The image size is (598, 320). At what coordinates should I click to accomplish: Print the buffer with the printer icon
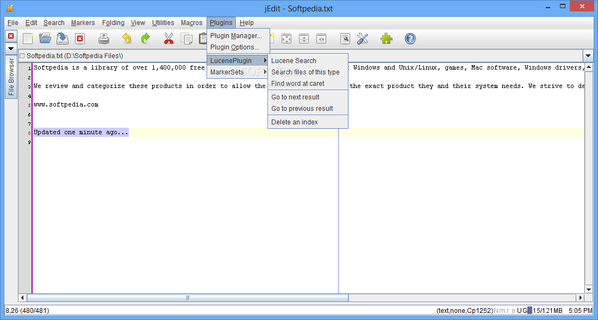click(x=104, y=39)
